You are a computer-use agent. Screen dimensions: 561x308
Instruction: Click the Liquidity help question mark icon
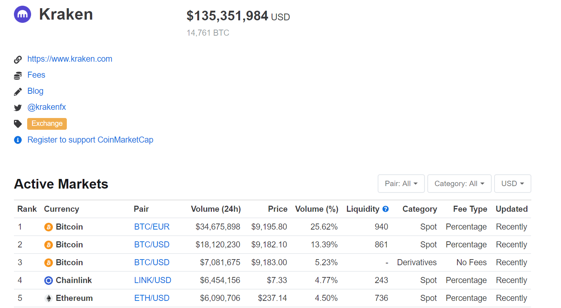tap(386, 209)
